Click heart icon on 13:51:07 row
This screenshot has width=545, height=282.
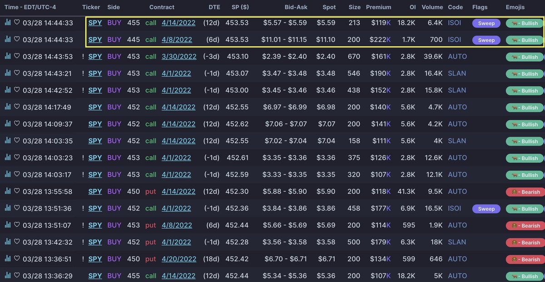click(x=17, y=225)
